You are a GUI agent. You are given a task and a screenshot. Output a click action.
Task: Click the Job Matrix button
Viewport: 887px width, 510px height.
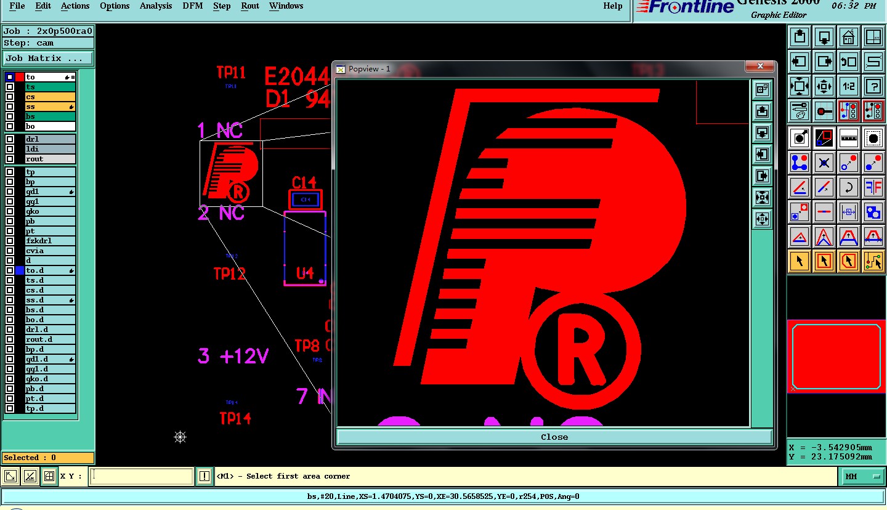pos(48,59)
